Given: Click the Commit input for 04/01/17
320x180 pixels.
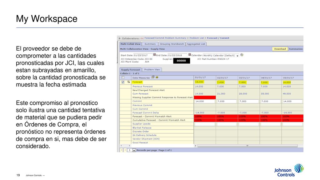Looking at the screenshot, I should click(271, 102).
